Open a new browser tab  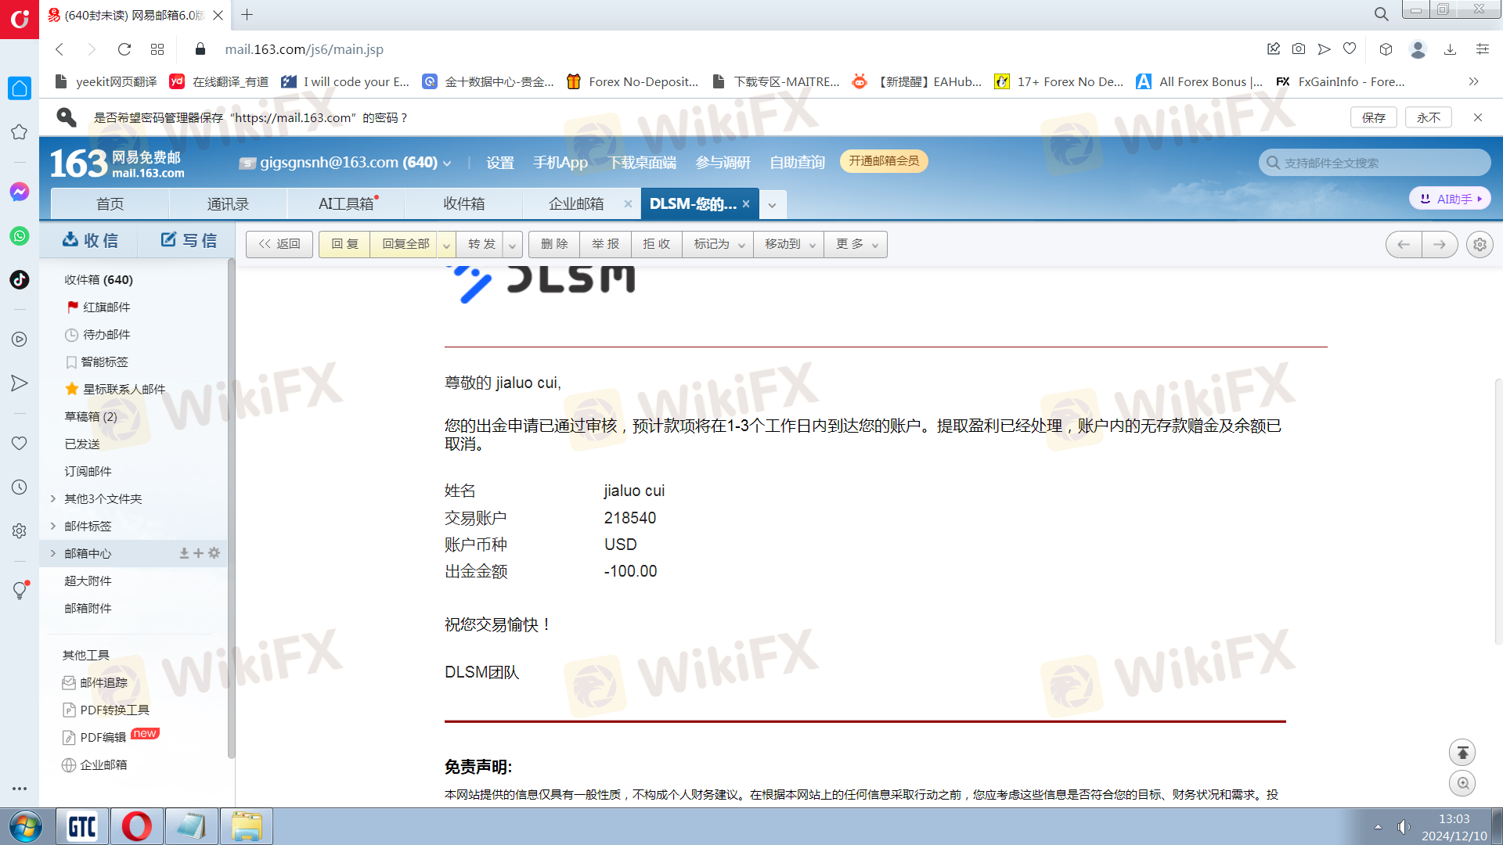coord(247,15)
